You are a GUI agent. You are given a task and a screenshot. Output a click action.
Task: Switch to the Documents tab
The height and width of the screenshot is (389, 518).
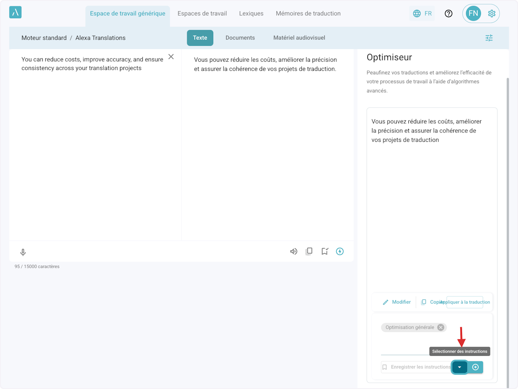click(x=240, y=38)
